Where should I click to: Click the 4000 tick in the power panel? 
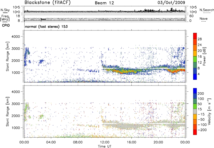click(16, 37)
